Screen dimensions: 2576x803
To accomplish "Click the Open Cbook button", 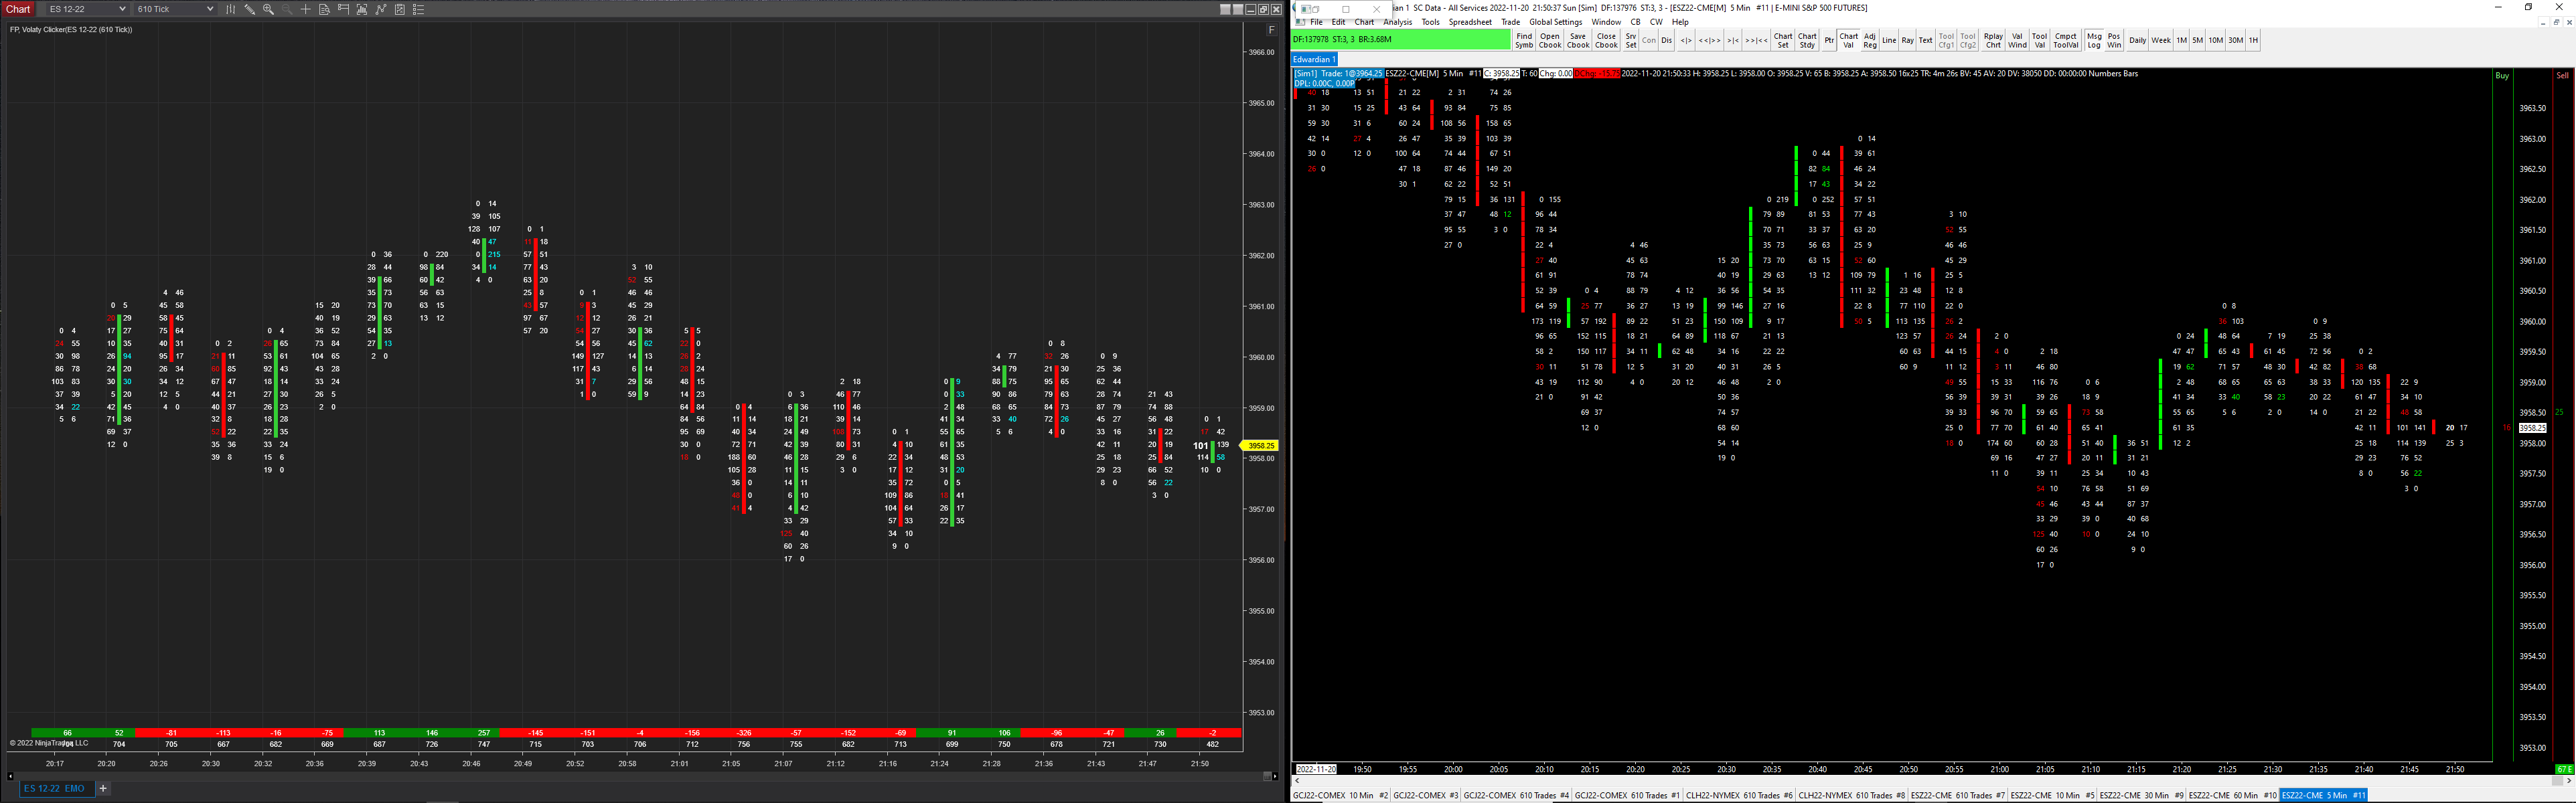I will pos(1550,40).
